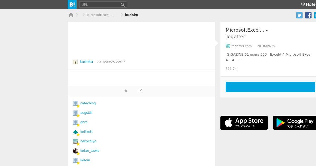Viewport: 316px width, 166px height.
Task: Open the MicrosoftExcel... breadcrumb link
Action: (x=100, y=15)
